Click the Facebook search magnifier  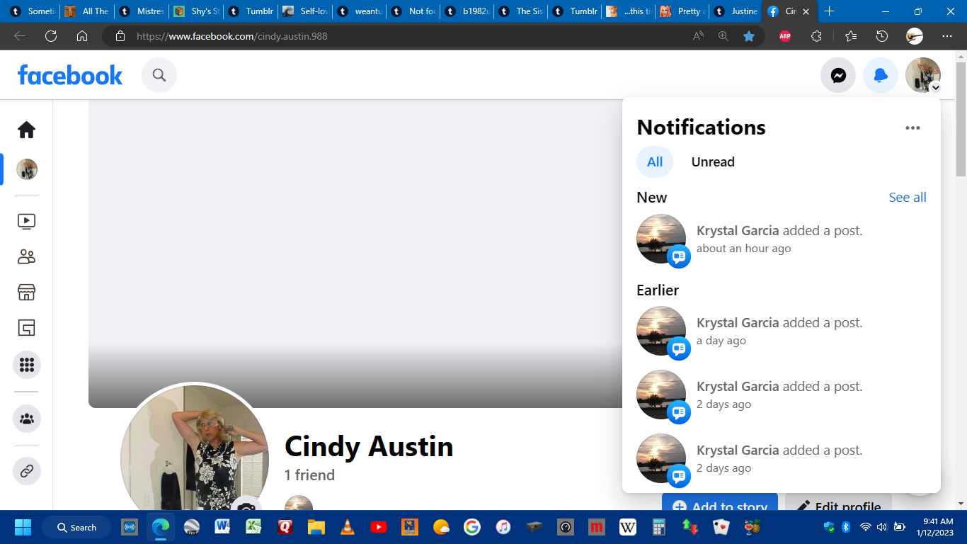[x=159, y=75]
